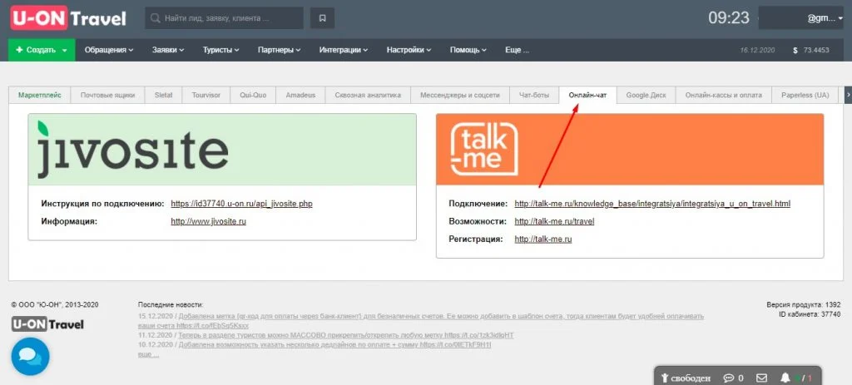
Task: Expand the Интеграции menu
Action: coord(344,50)
